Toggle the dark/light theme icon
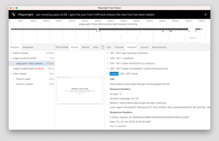This screenshot has height=141, width=219. pos(206,14)
